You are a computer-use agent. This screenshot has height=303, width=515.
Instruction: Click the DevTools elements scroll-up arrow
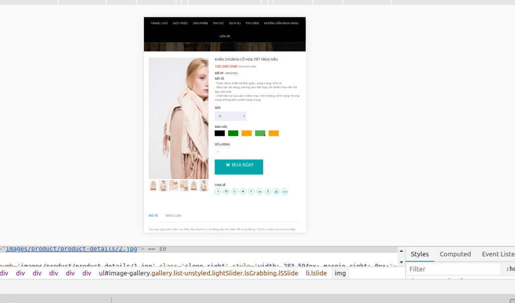point(401,251)
